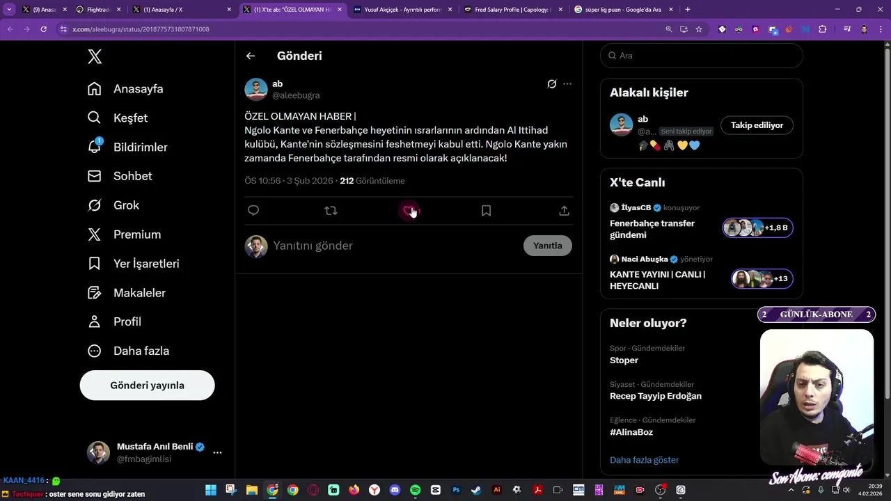The height and width of the screenshot is (501, 891).
Task: Click the zoom magnifier icon in address bar
Action: (x=669, y=29)
